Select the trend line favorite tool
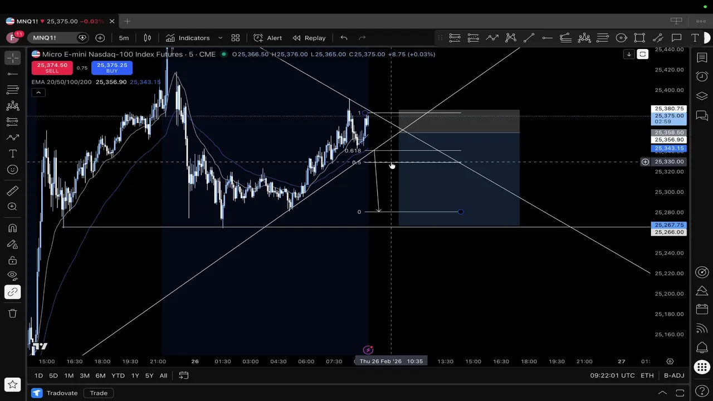This screenshot has height=401, width=713. pos(529,38)
